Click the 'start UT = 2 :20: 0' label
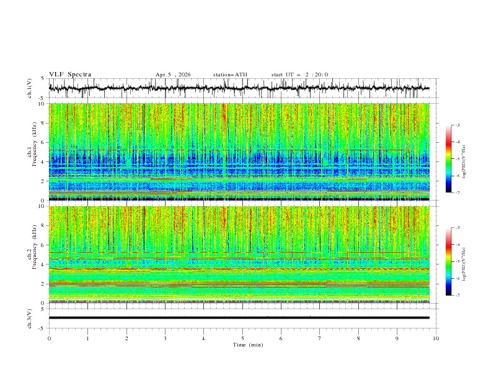This screenshot has height=380, width=491. point(299,75)
